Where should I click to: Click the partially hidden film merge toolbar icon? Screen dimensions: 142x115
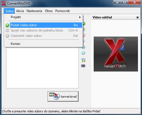[x=84, y=29]
